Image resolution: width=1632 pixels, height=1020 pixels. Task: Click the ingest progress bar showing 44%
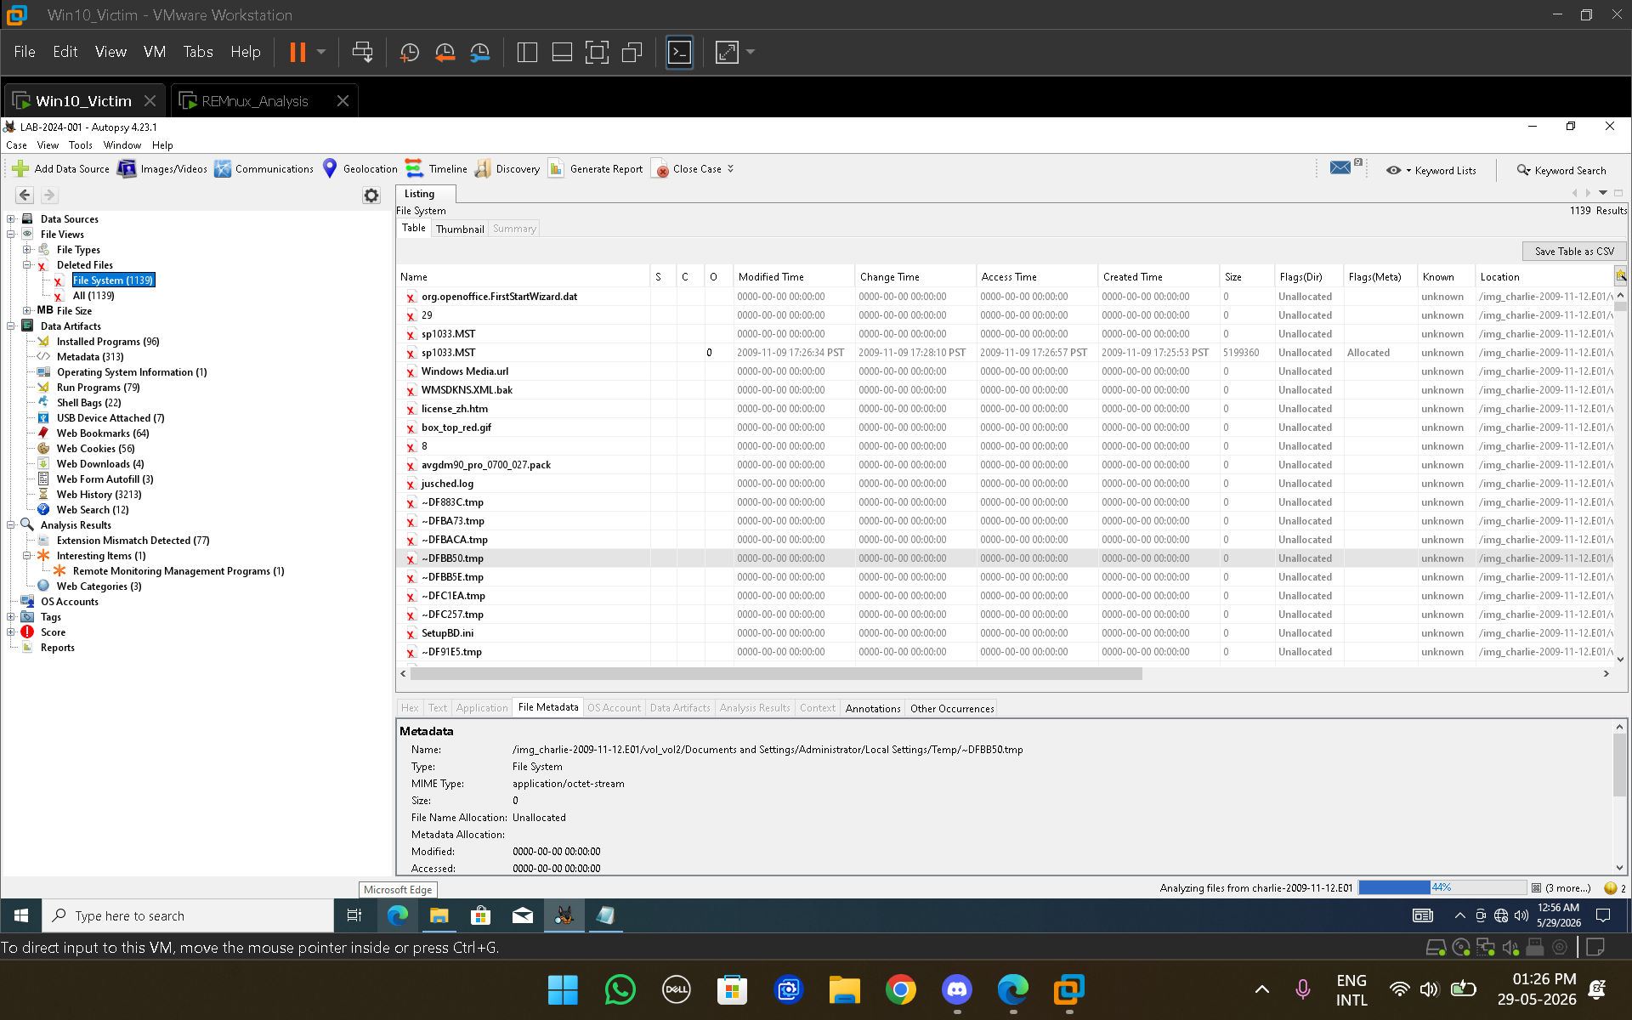click(1442, 887)
